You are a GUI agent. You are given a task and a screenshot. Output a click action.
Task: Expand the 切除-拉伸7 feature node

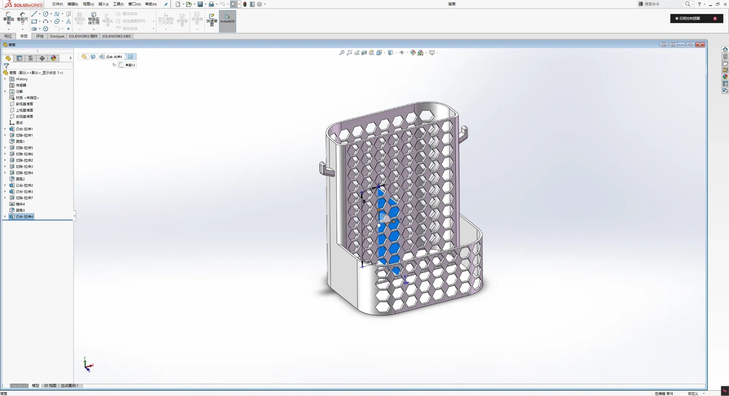[x=5, y=198]
